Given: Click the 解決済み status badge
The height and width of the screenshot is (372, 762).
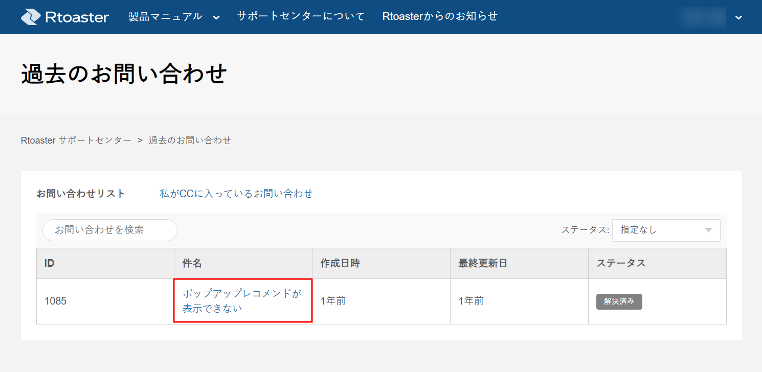Looking at the screenshot, I should (619, 301).
